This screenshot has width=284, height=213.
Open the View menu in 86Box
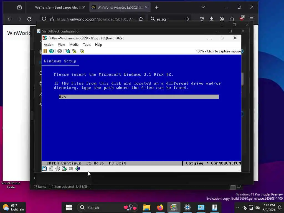[x=61, y=45]
